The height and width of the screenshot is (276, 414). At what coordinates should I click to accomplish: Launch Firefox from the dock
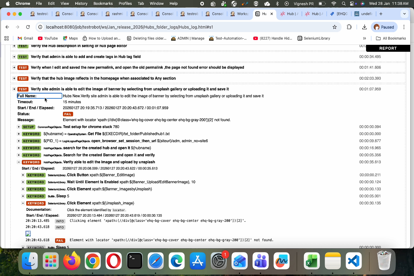(x=72, y=261)
